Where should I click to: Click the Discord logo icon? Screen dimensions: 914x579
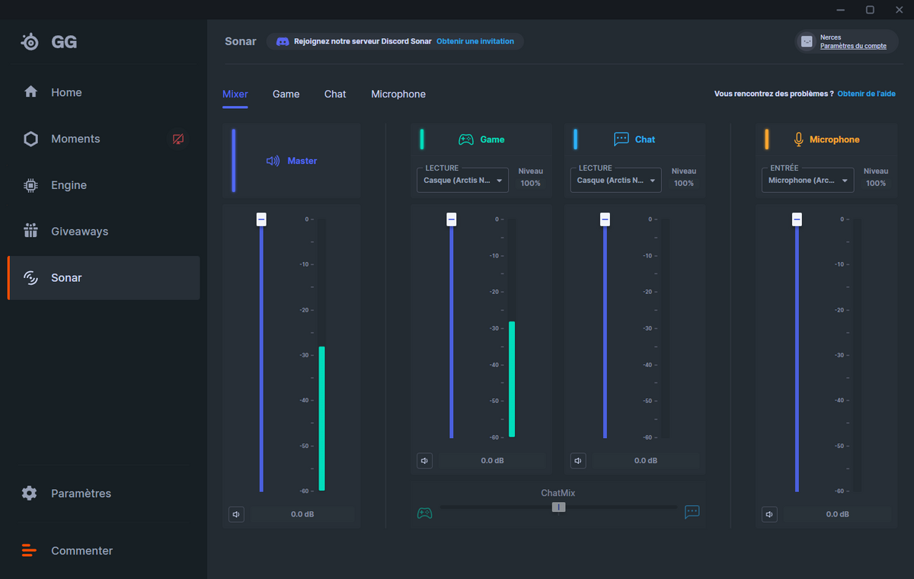tap(282, 41)
